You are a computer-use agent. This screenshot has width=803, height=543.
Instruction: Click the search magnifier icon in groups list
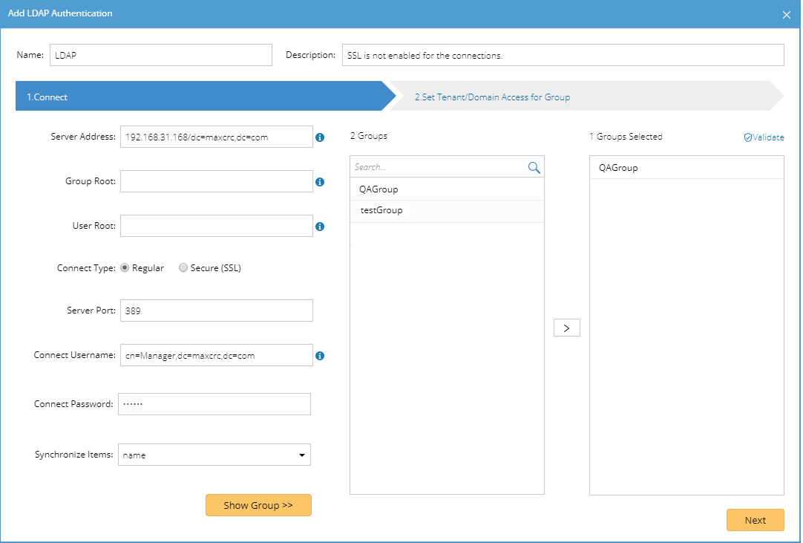534,168
